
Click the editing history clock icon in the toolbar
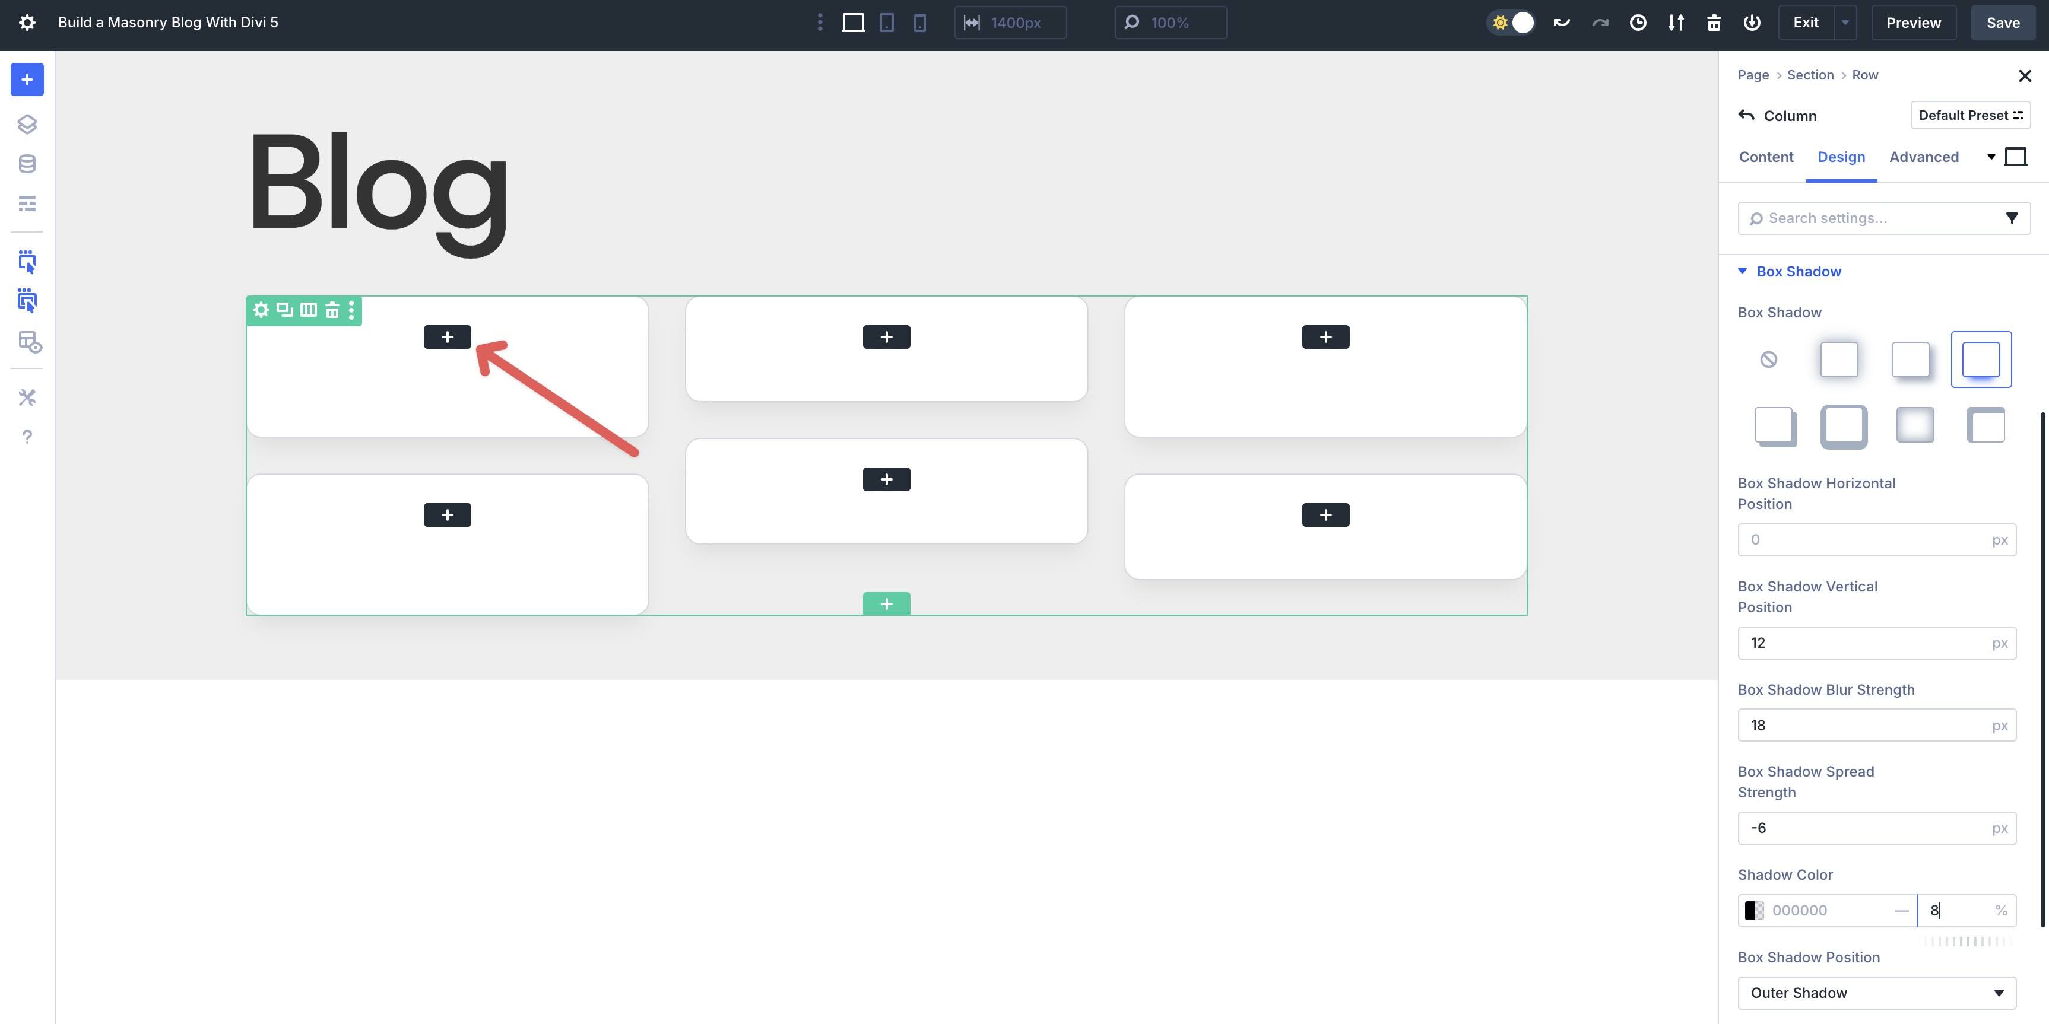(1638, 23)
